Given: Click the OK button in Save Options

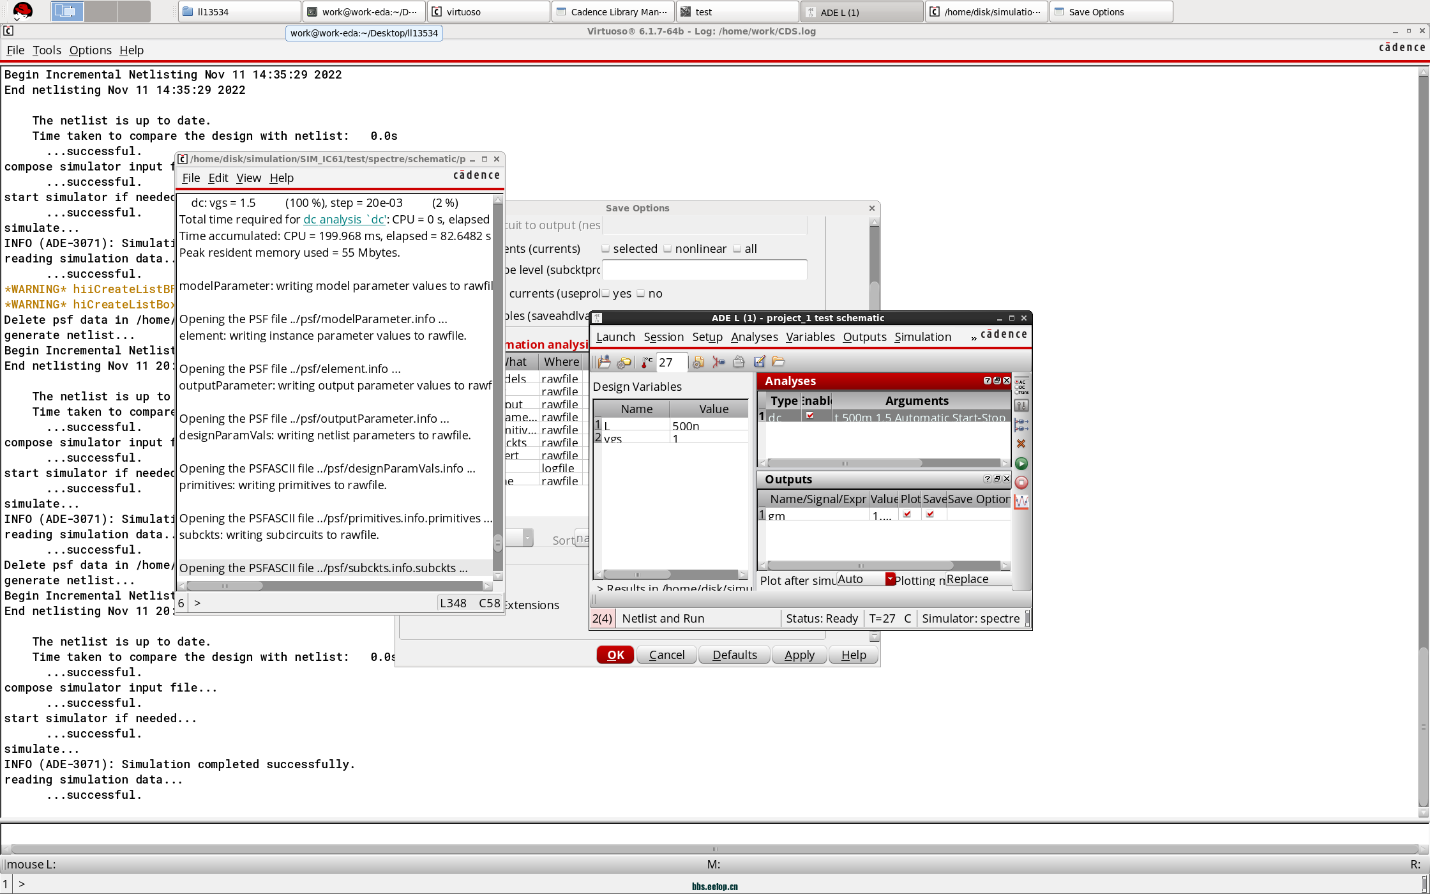Looking at the screenshot, I should coord(615,655).
